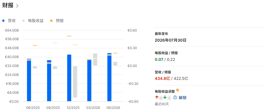Click the 营收 / 预报 label
The image size is (264, 110).
pyautogui.click(x=163, y=72)
